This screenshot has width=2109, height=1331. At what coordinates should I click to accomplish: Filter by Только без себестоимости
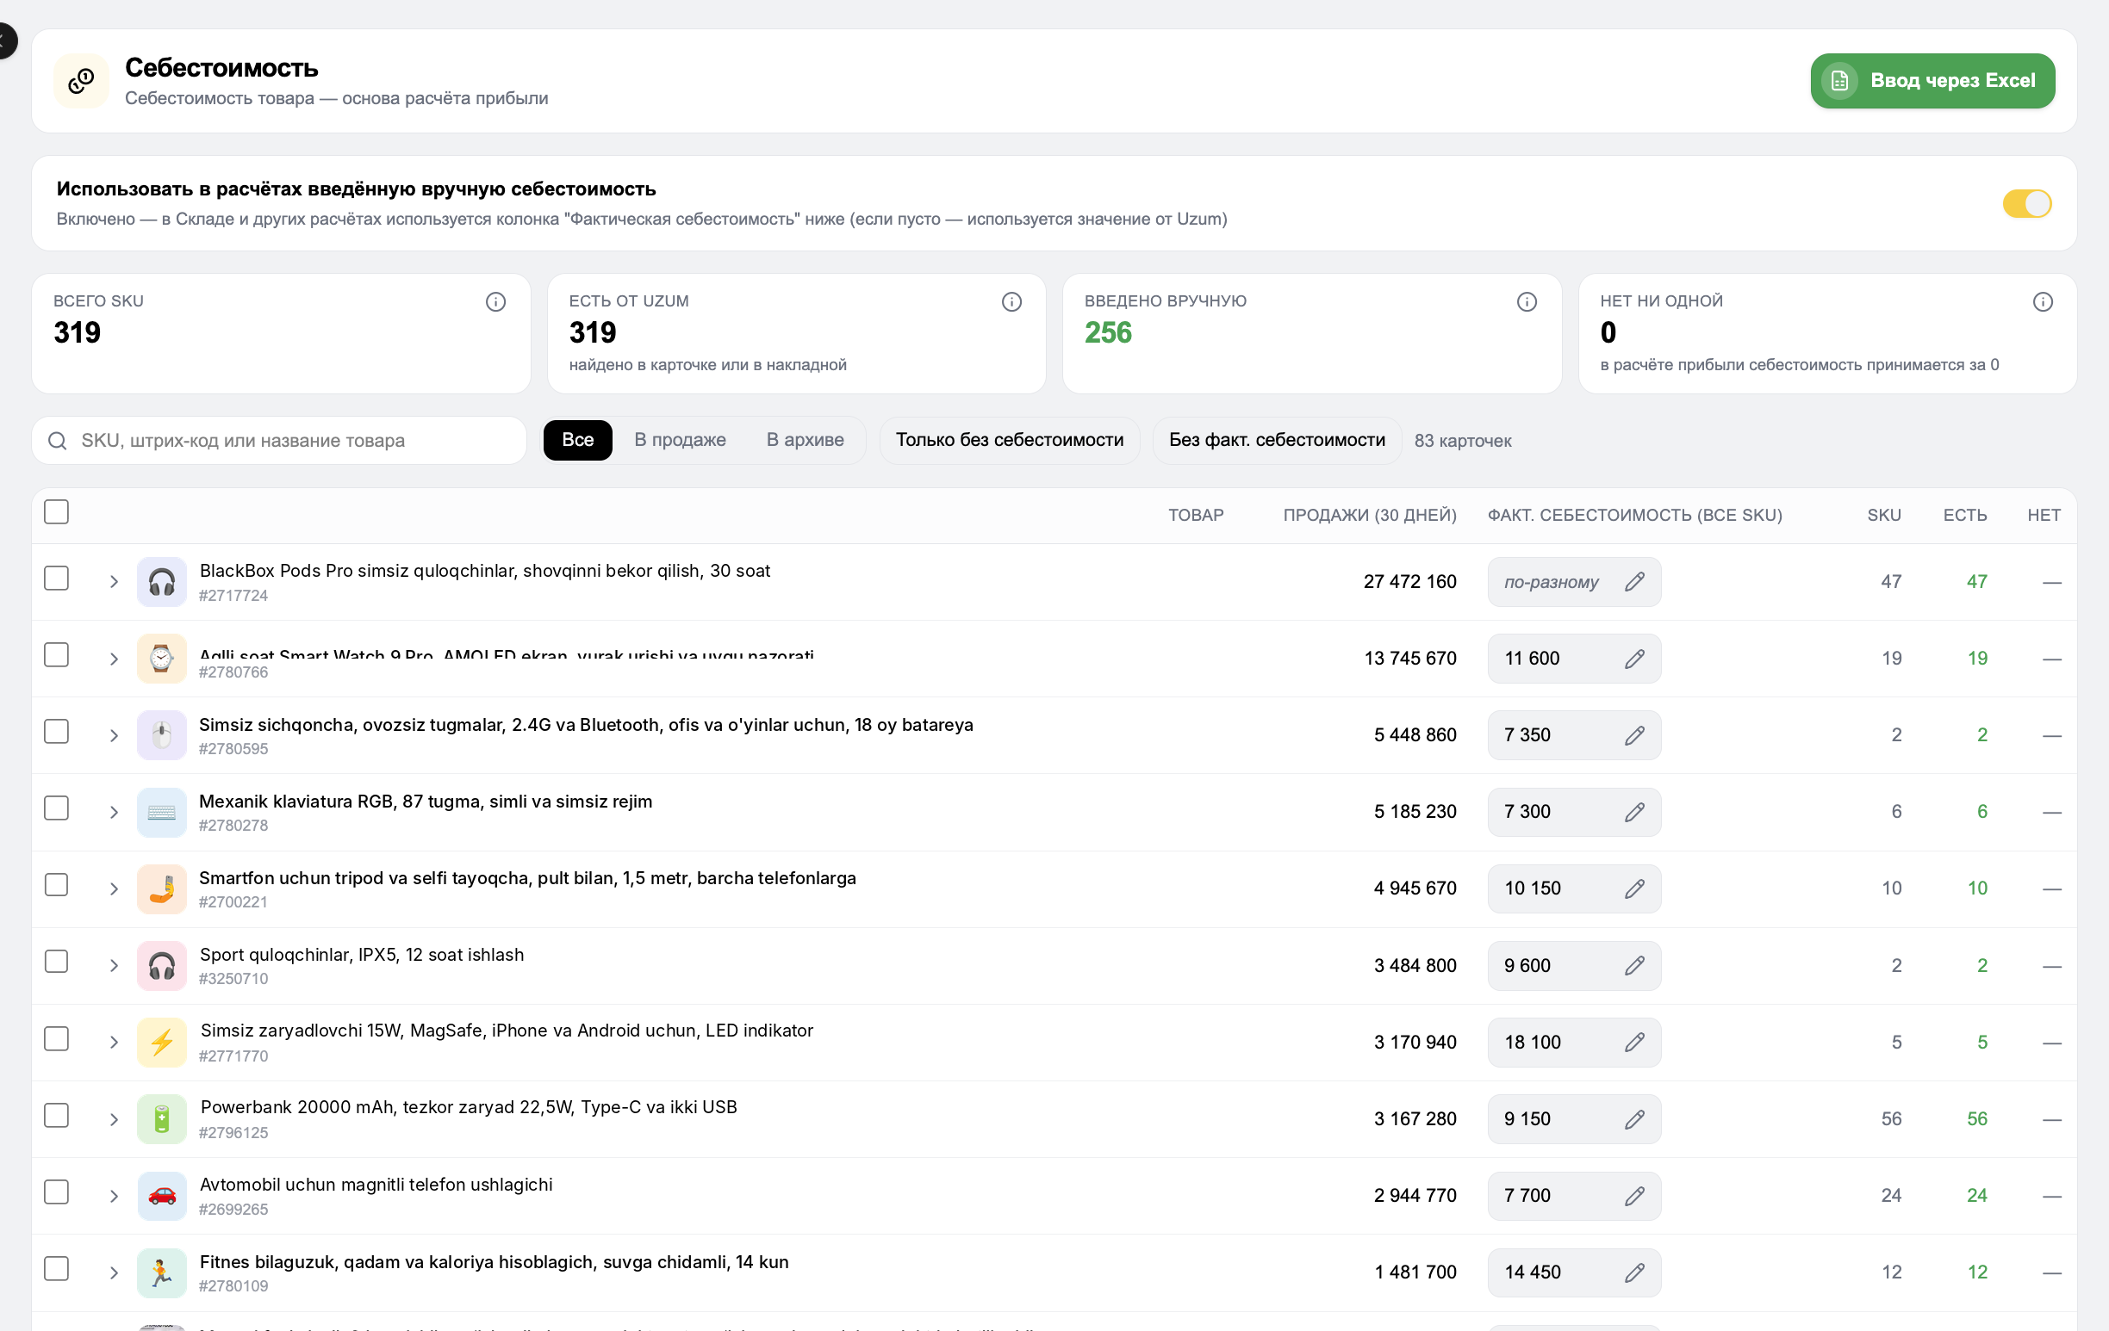click(x=1009, y=440)
